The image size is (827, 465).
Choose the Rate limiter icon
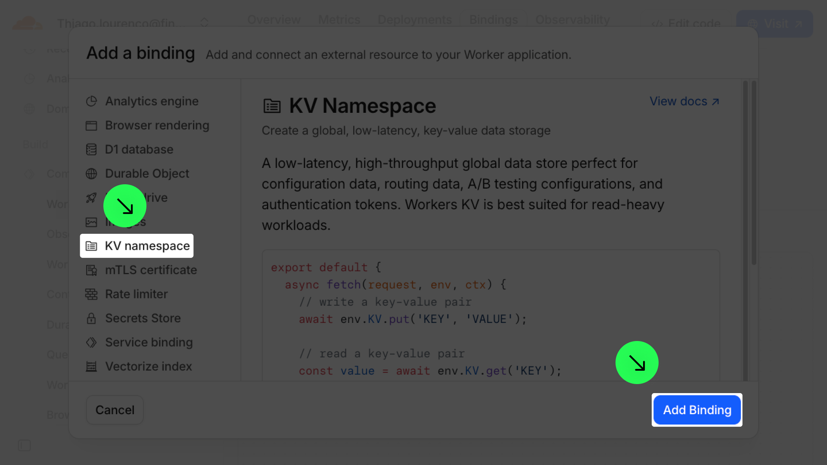(91, 294)
